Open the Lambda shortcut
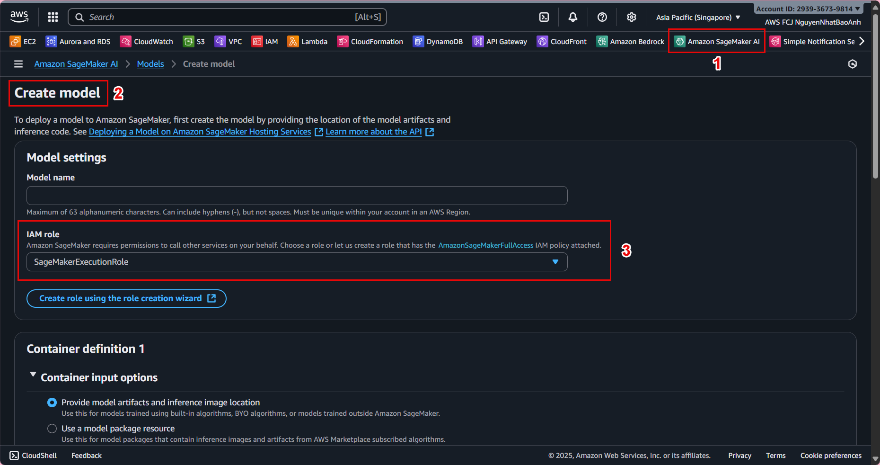Screen dimensions: 880x465 tap(308, 42)
